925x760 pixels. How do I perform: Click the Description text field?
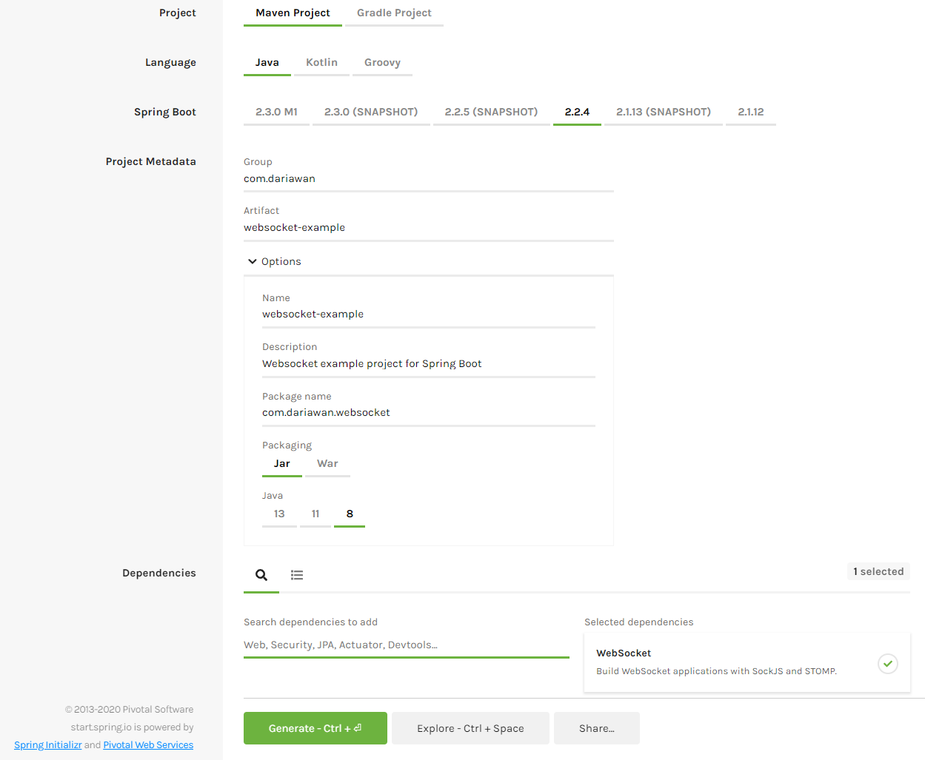(x=428, y=363)
